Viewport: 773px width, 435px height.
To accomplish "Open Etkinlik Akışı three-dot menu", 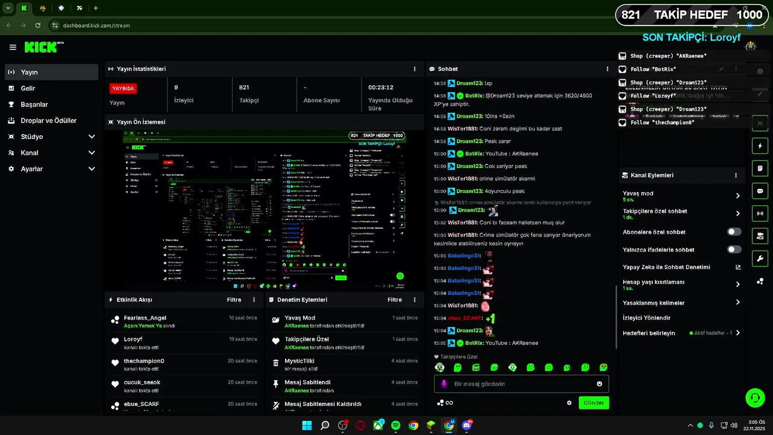I will click(x=254, y=300).
